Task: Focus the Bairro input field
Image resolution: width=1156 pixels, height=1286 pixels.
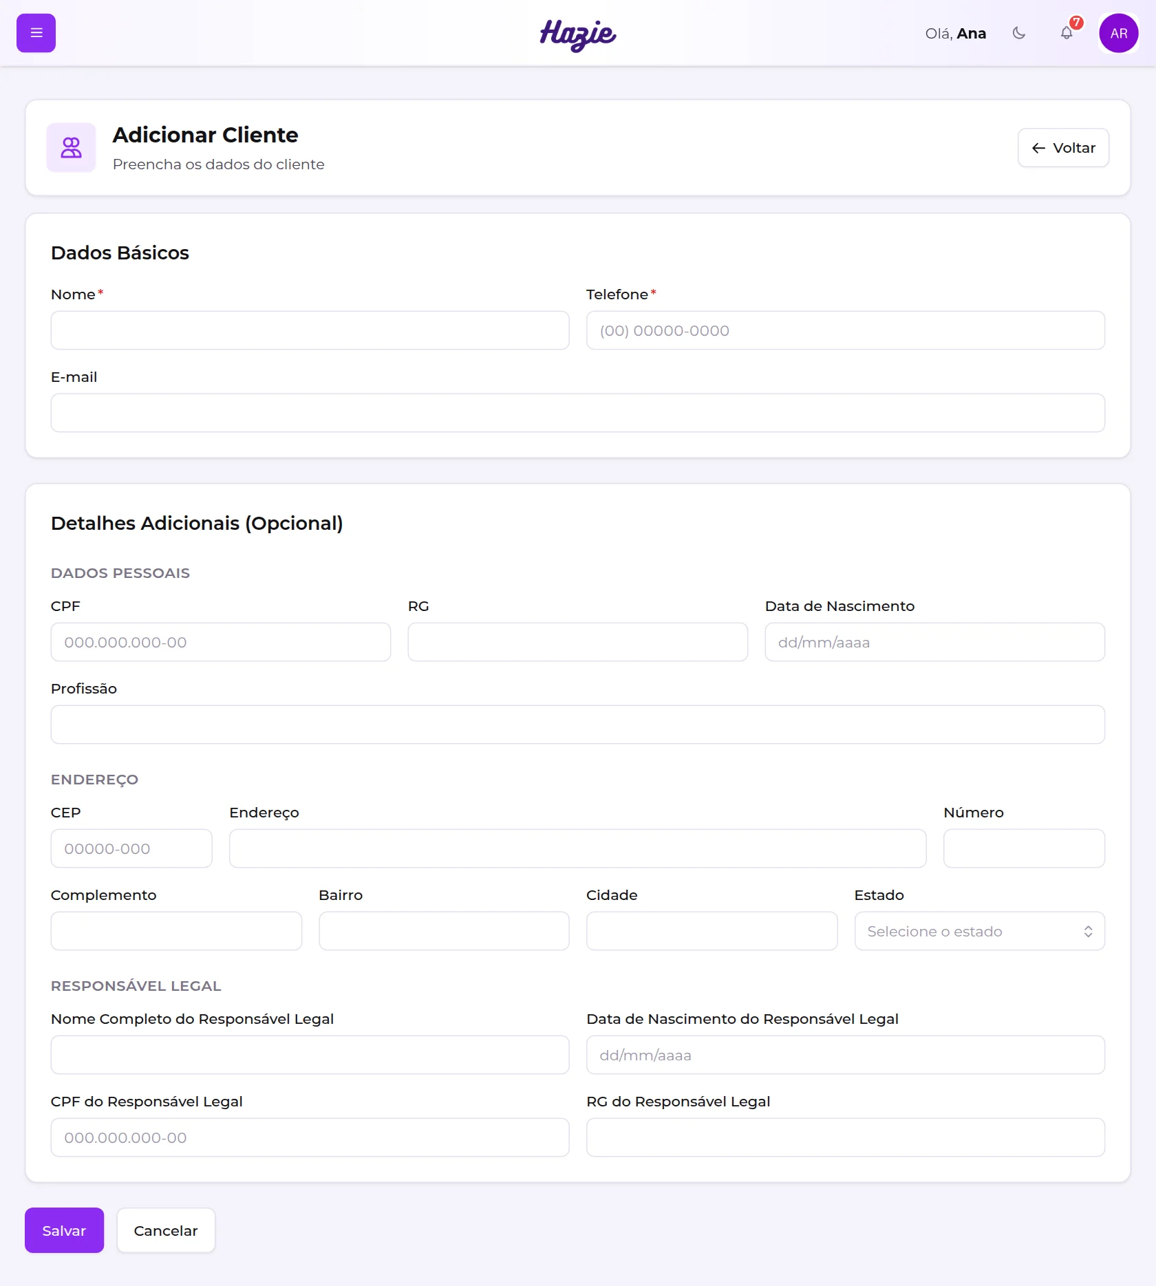Action: (x=444, y=931)
